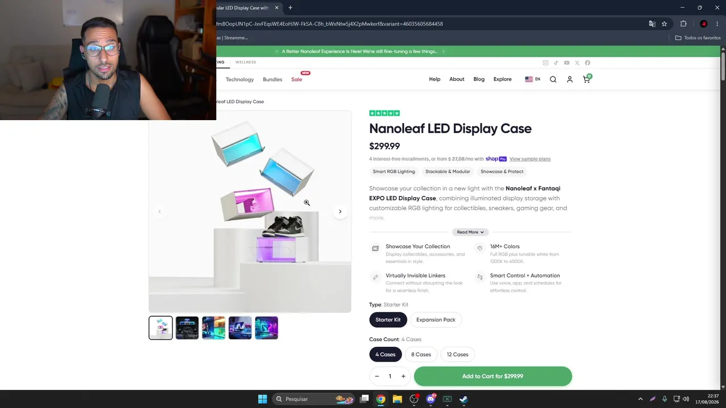Expand the Read More description toggle

(x=470, y=232)
